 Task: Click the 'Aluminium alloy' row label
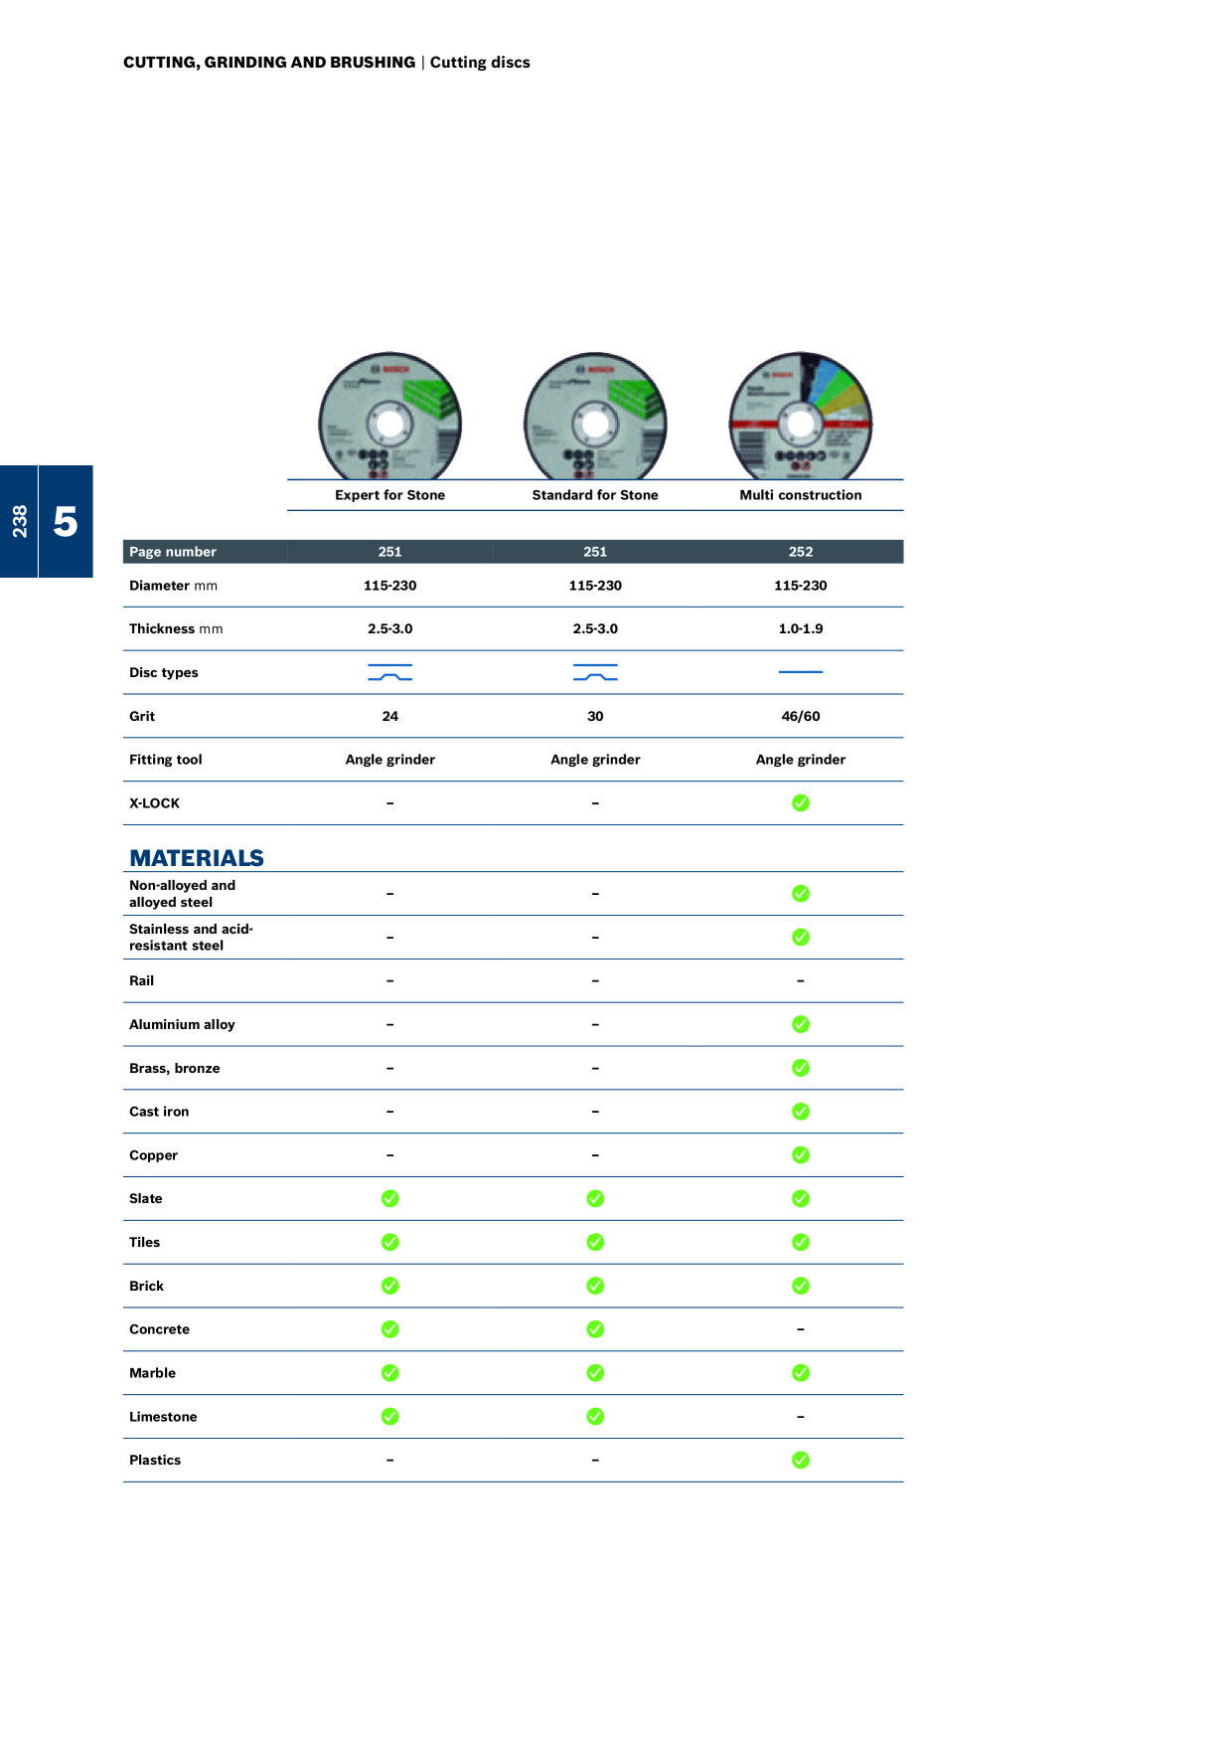click(x=182, y=1024)
